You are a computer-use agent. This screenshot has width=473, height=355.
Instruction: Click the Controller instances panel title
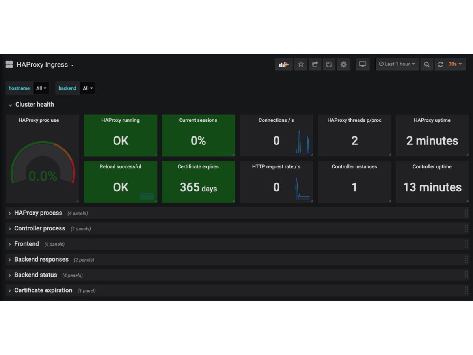click(x=354, y=167)
